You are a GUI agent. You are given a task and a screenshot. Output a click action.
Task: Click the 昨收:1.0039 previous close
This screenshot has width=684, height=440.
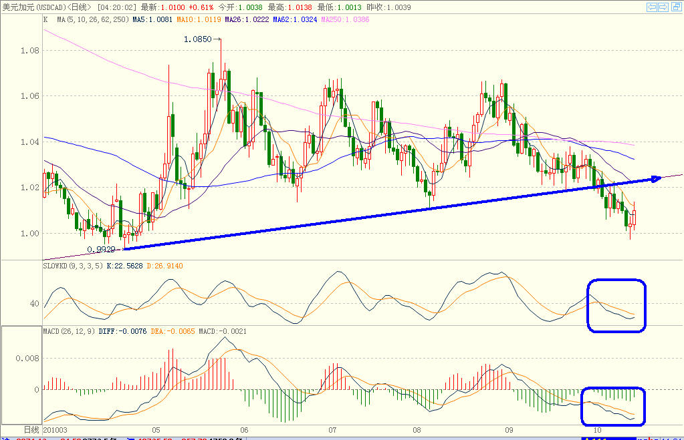tap(388, 7)
